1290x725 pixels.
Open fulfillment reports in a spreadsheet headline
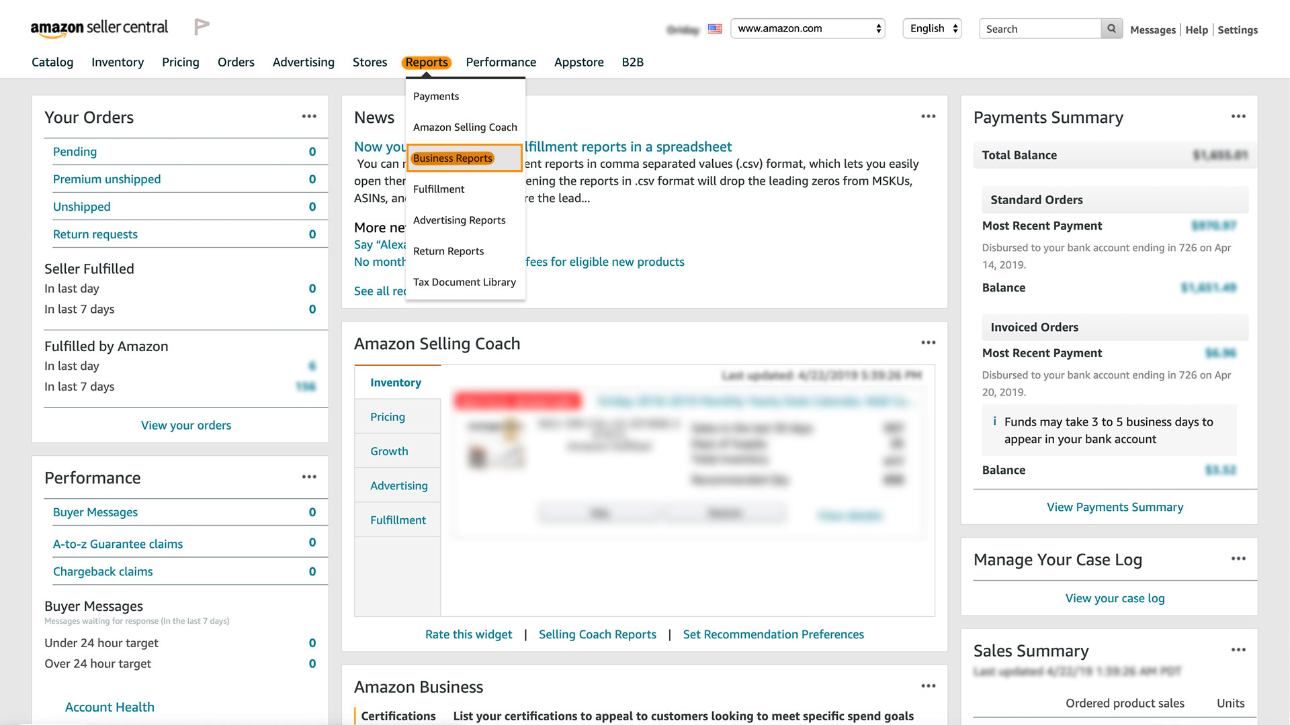(629, 146)
